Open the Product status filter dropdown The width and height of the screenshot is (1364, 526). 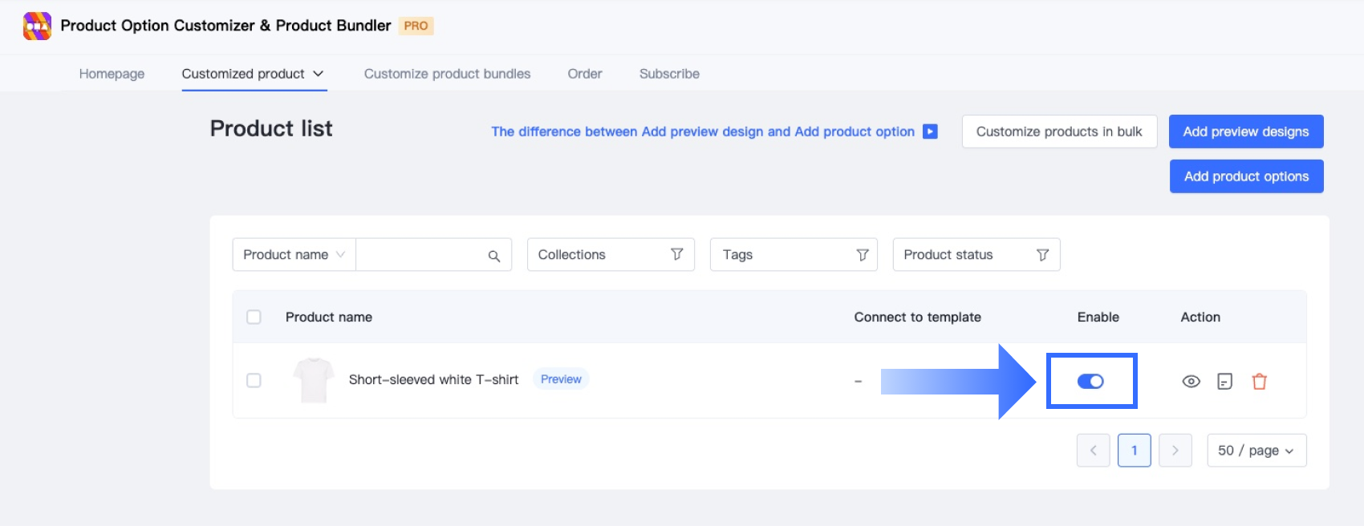(x=976, y=255)
